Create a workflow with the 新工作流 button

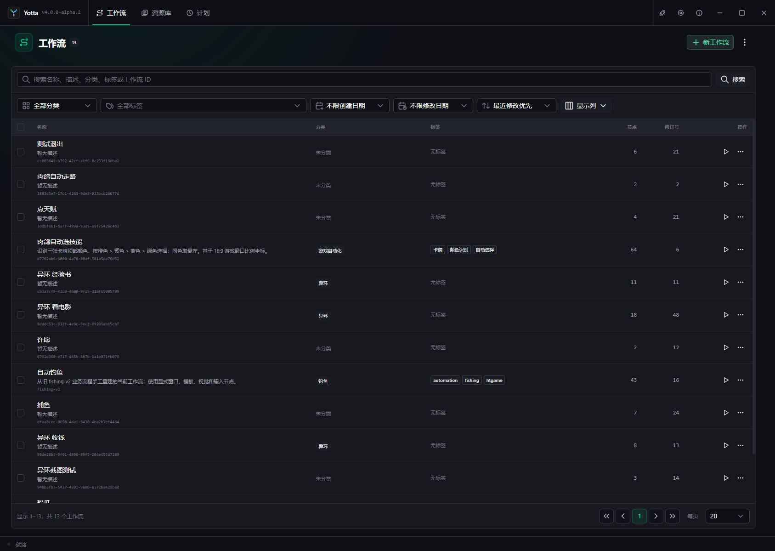(x=710, y=42)
